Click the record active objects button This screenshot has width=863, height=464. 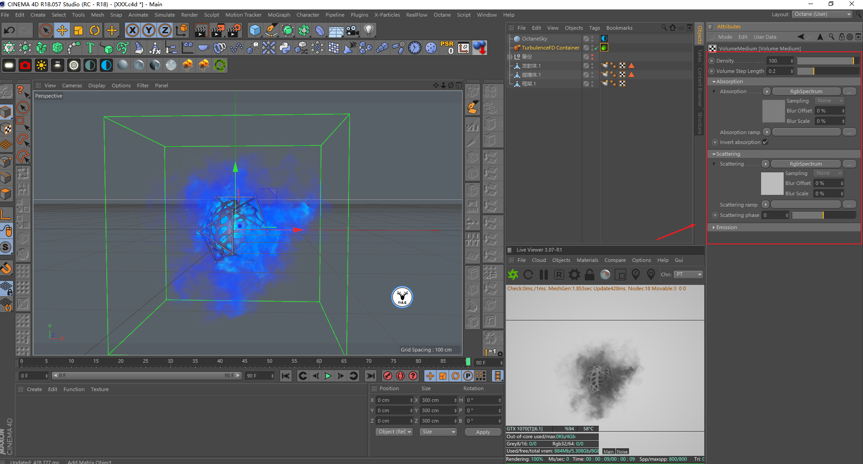click(387, 376)
